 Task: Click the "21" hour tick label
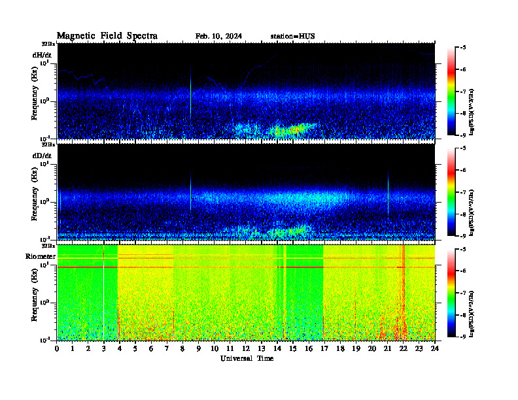387,348
